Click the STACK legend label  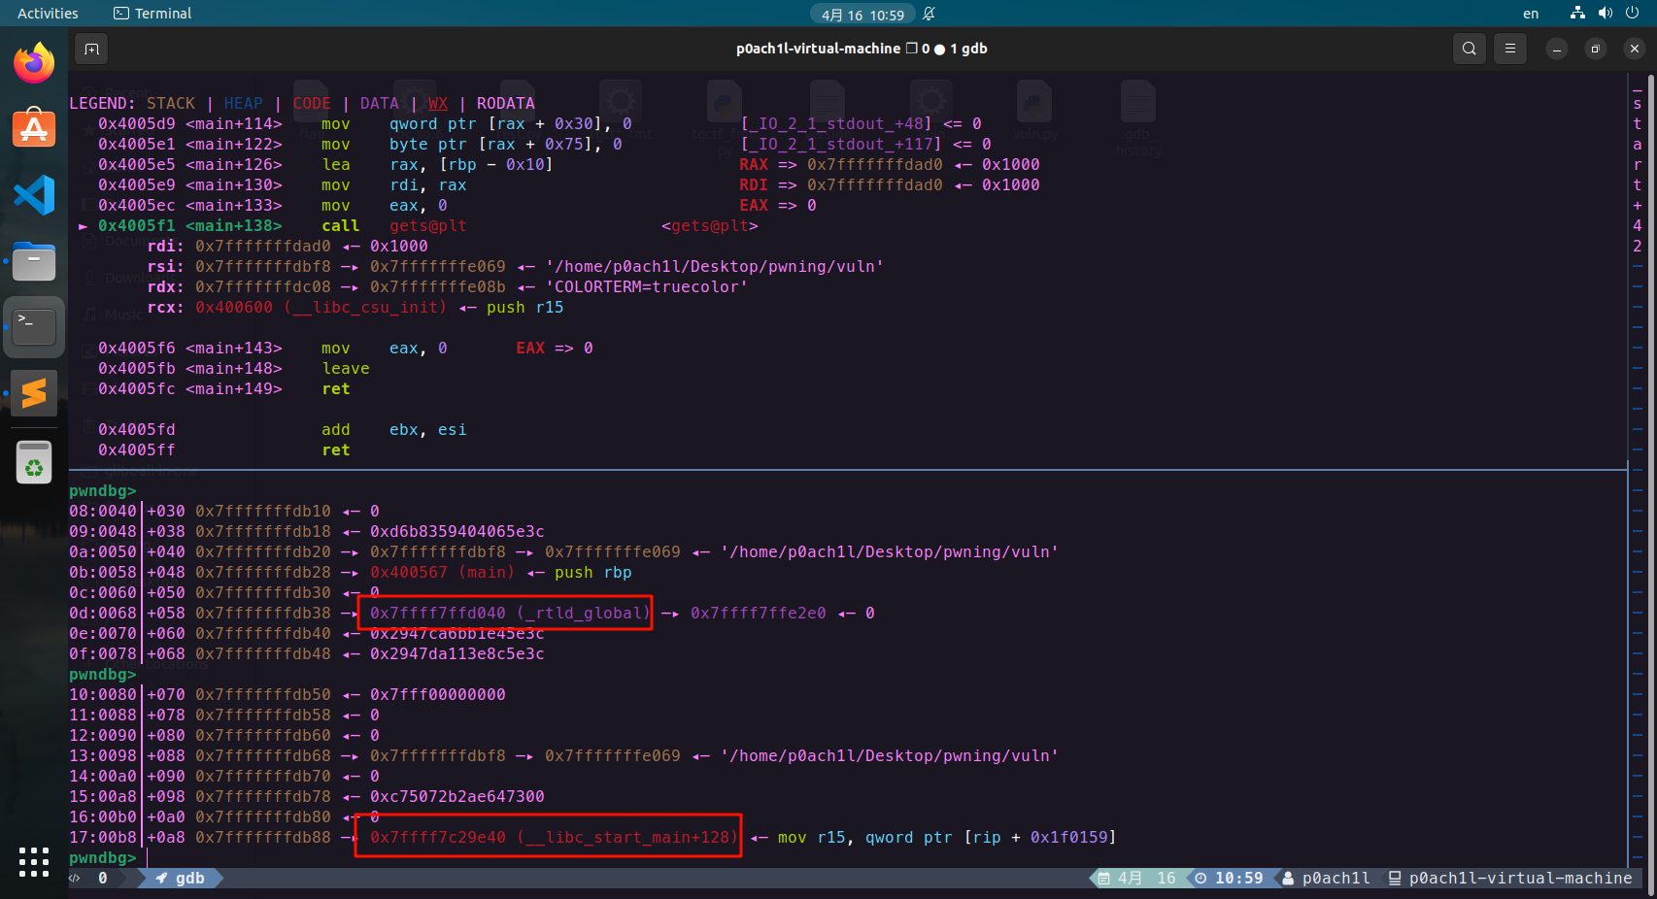(171, 103)
